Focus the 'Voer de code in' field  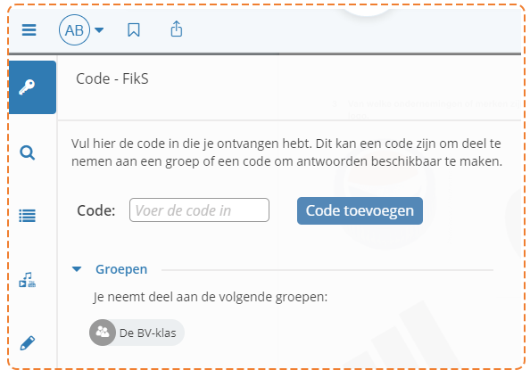click(x=199, y=210)
